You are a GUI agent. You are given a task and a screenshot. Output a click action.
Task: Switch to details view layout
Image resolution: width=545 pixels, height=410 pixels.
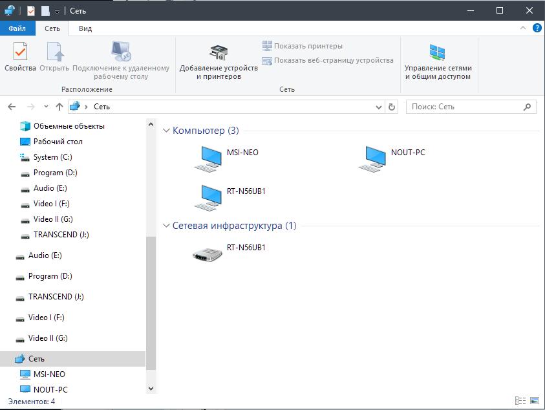click(x=520, y=402)
